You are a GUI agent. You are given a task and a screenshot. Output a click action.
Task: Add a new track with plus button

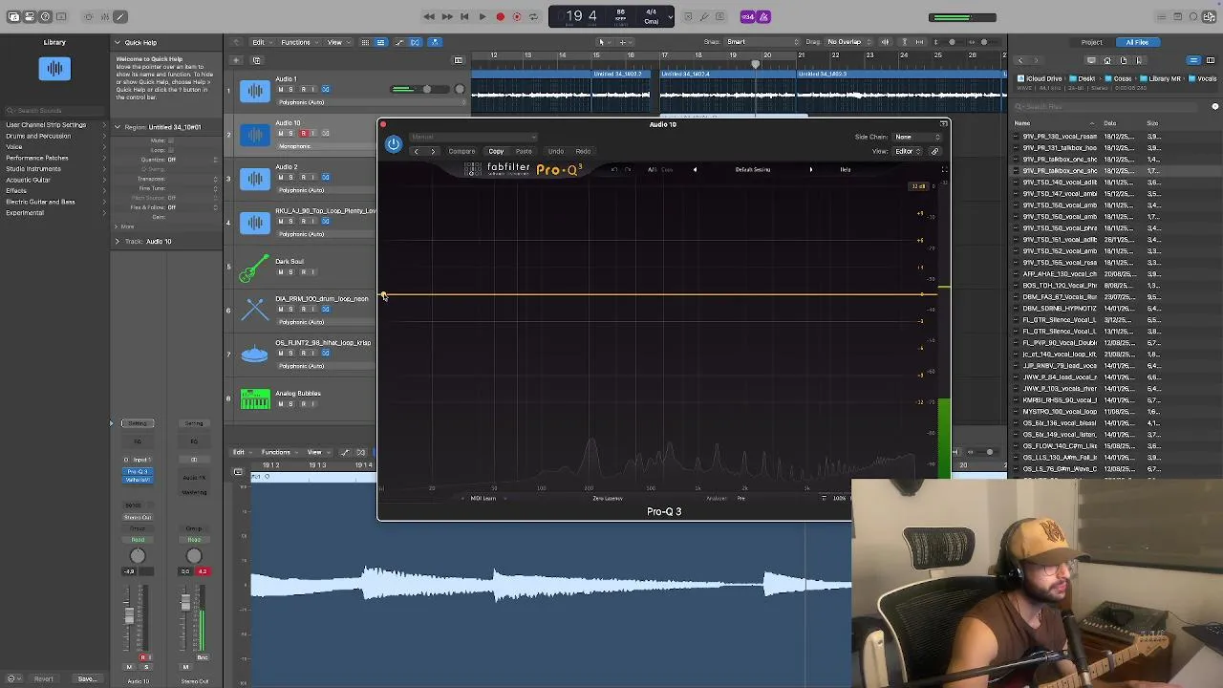tap(237, 60)
